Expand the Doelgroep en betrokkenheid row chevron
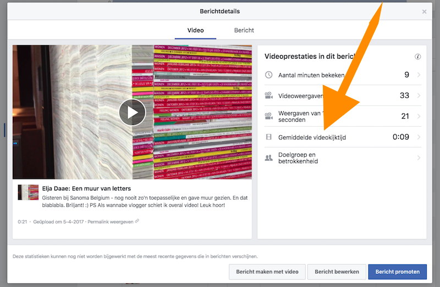The height and width of the screenshot is (287, 440). pos(418,158)
